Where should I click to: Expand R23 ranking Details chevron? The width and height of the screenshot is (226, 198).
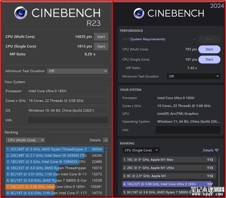[106, 140]
